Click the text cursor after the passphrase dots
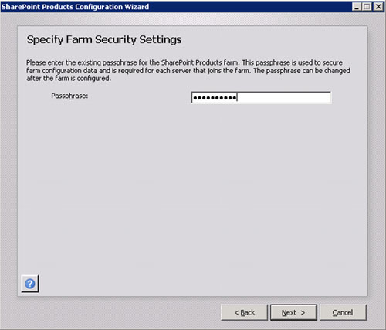The image size is (386, 330). pos(237,98)
